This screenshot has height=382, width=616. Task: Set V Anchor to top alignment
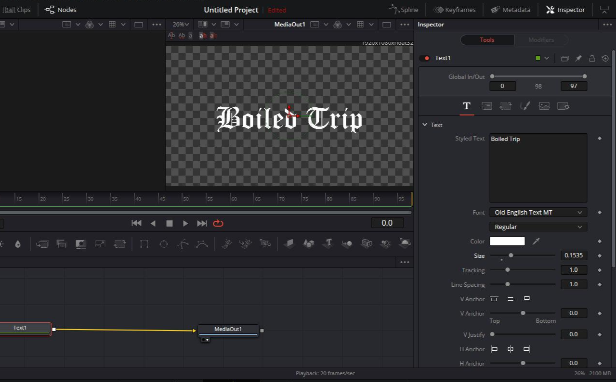tap(494, 299)
